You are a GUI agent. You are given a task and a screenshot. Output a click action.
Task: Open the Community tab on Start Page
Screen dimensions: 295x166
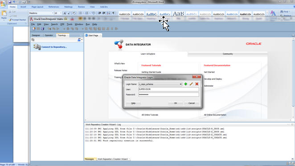(x=228, y=54)
